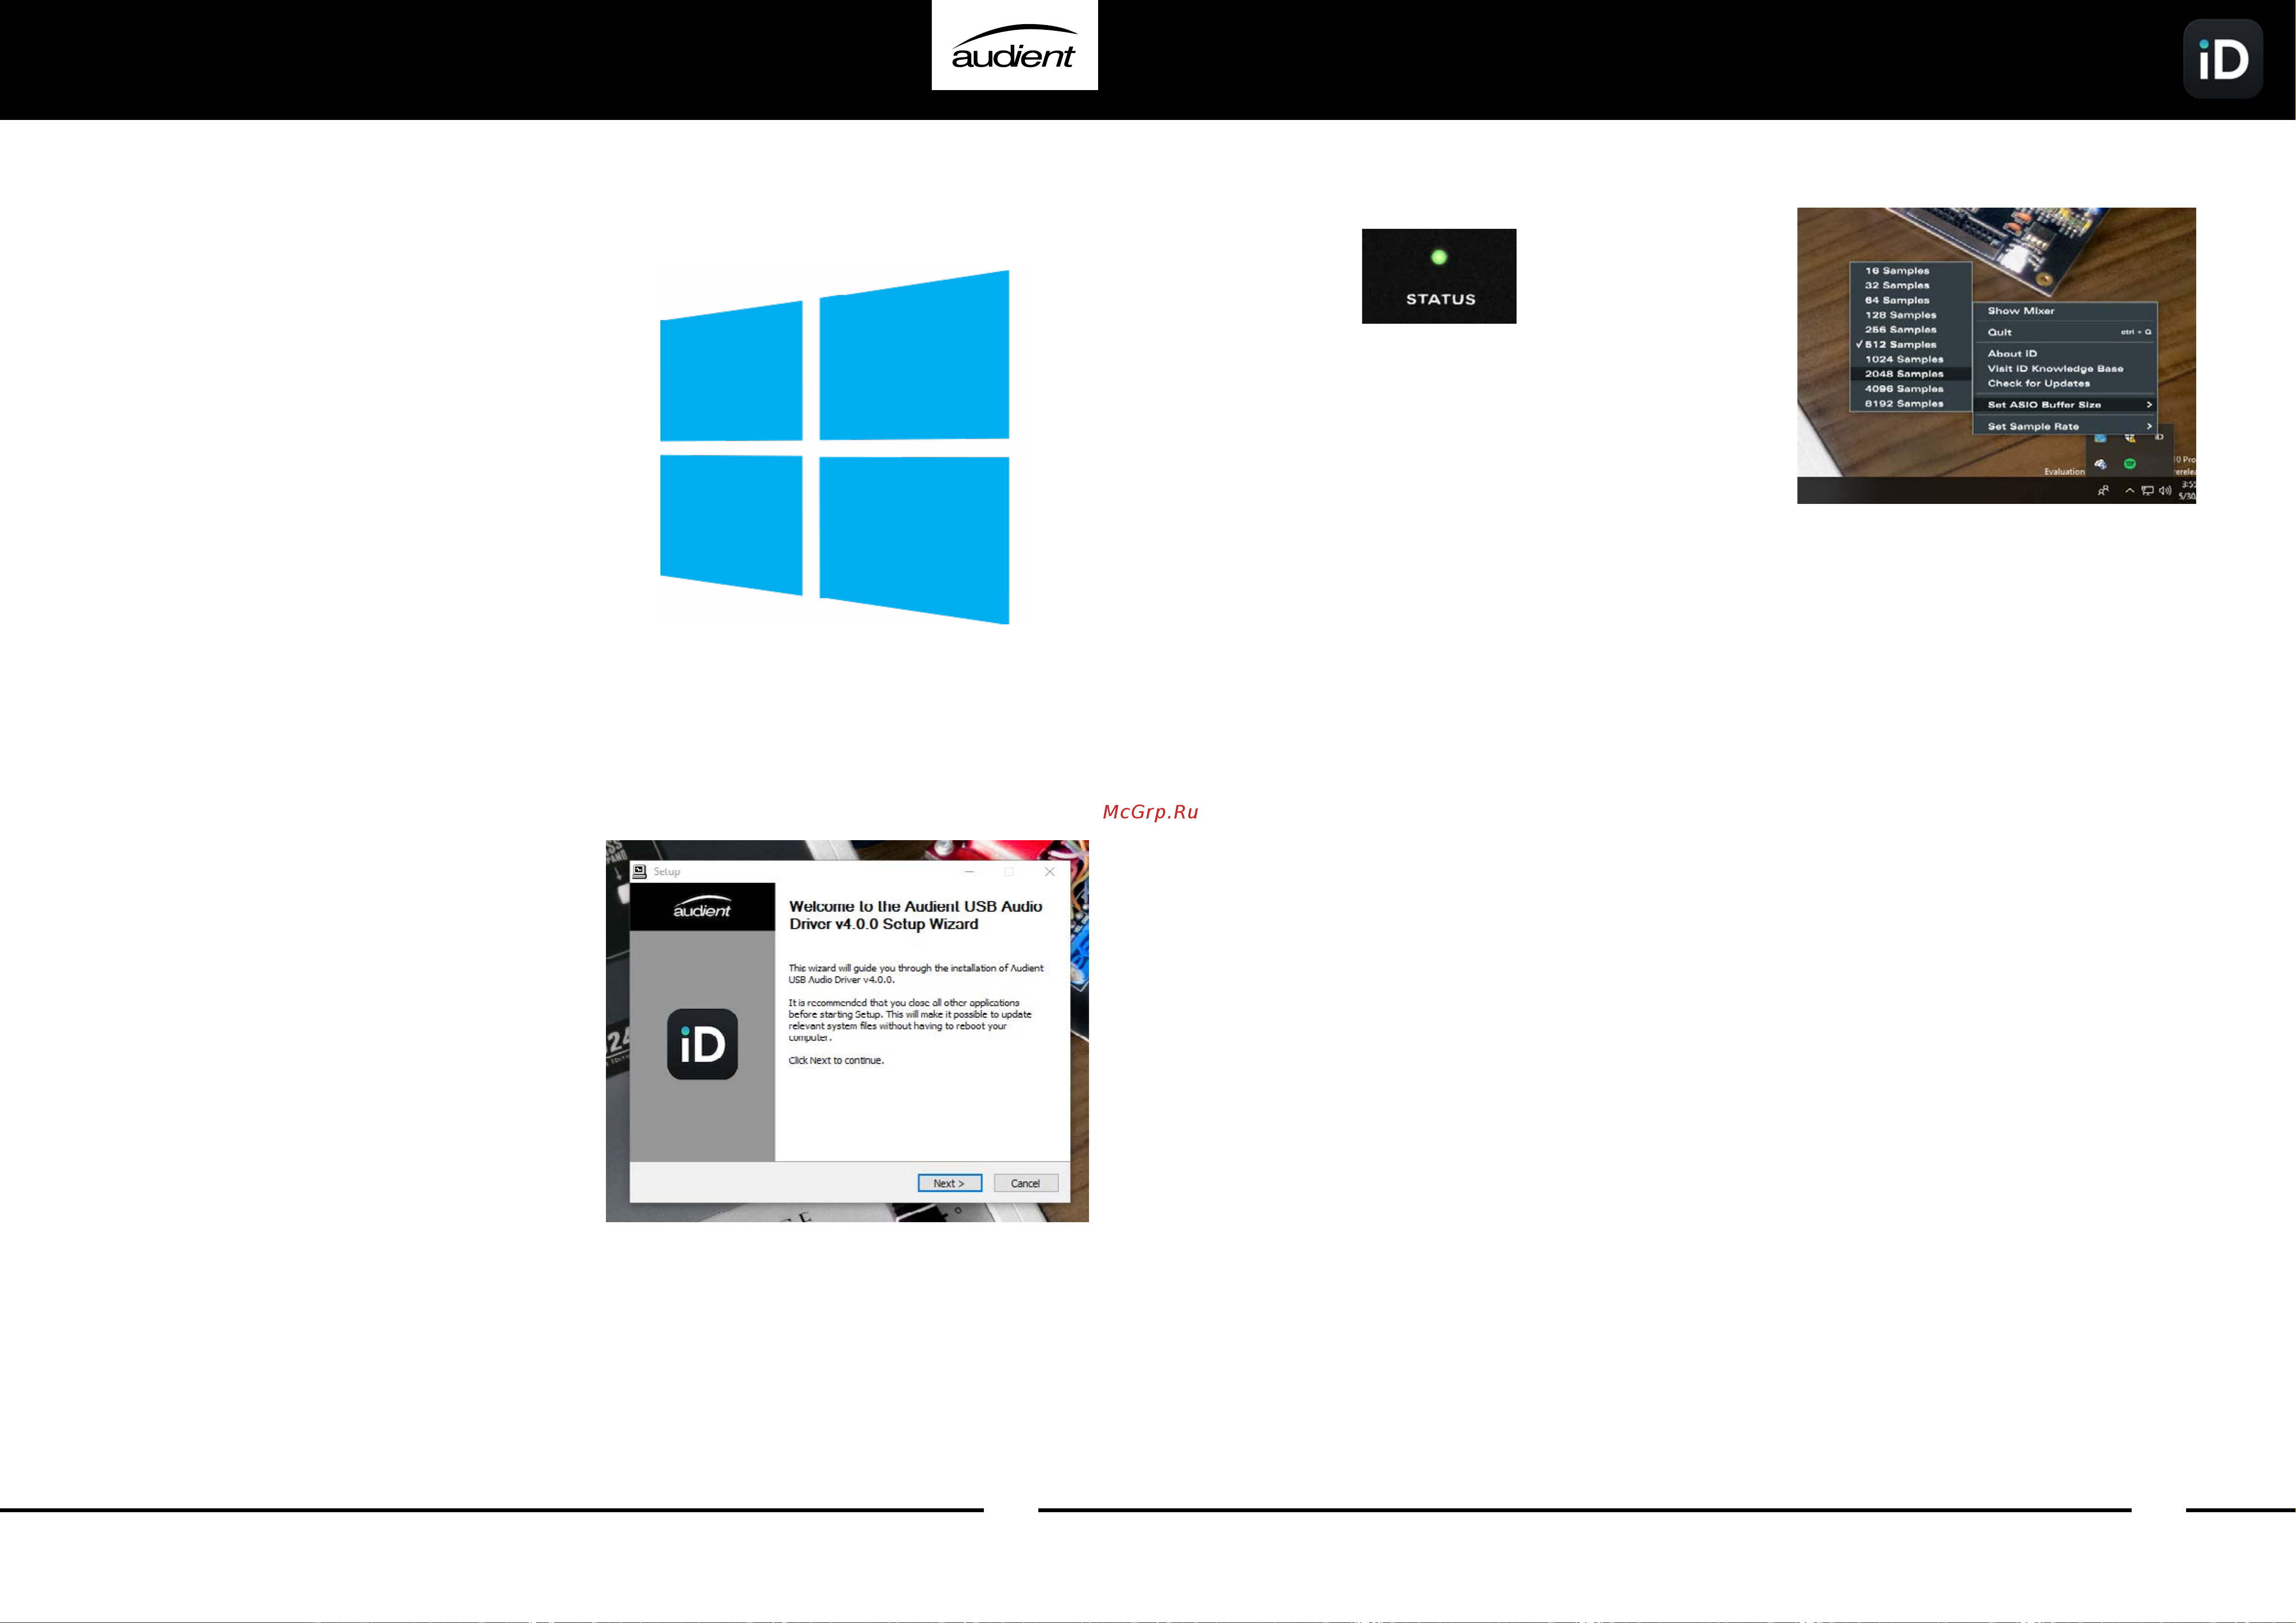2296x1623 pixels.
Task: Click Cancel in the Setup Wizard
Action: [1026, 1183]
